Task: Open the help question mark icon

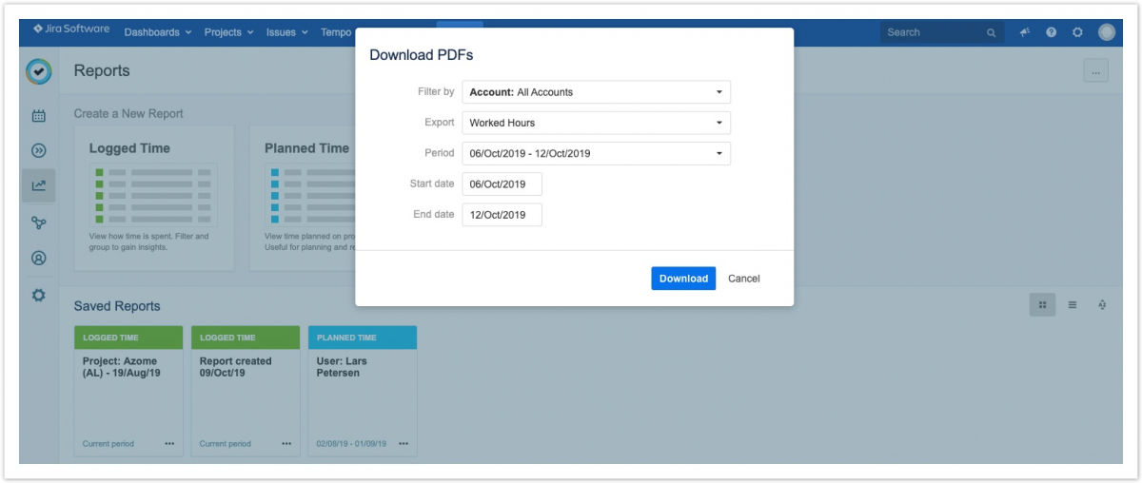Action: click(1051, 32)
